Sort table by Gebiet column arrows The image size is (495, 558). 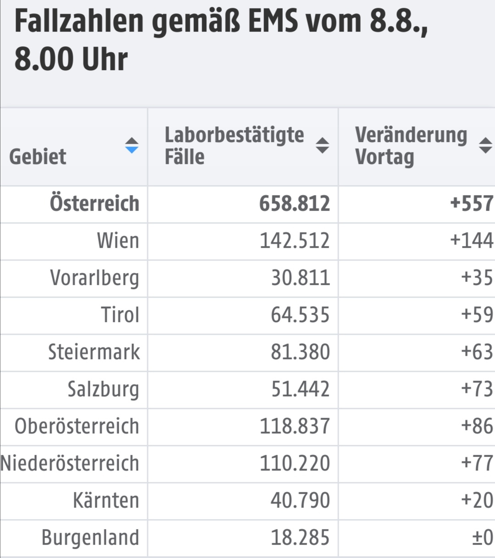(132, 146)
